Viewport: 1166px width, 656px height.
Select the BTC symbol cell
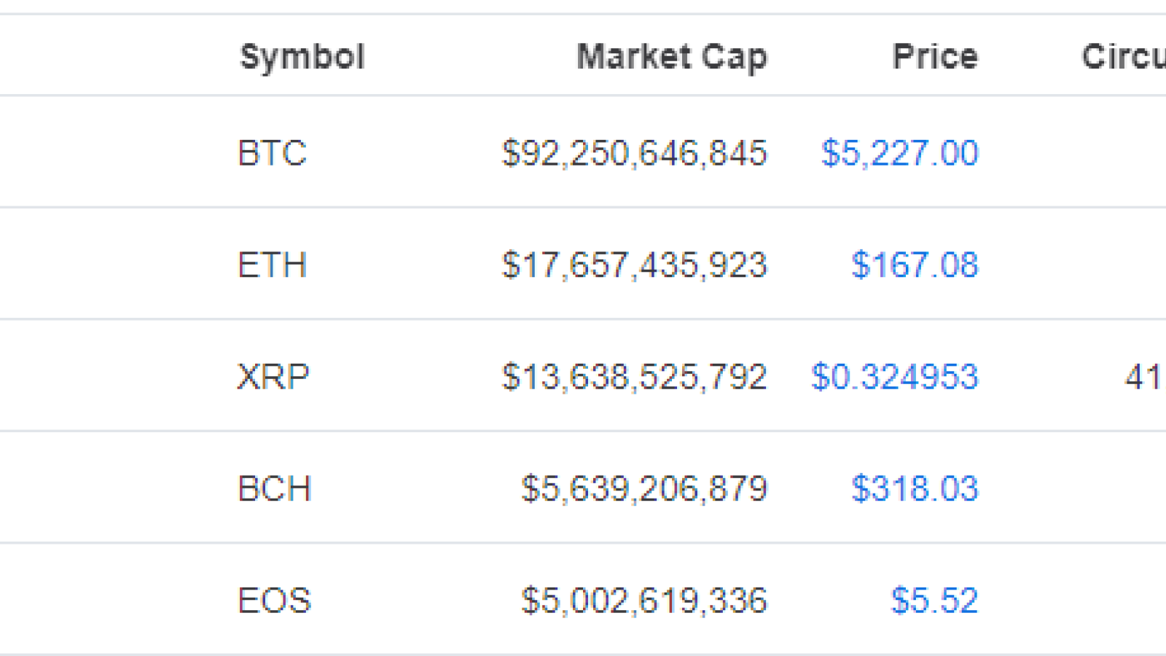[x=273, y=153]
